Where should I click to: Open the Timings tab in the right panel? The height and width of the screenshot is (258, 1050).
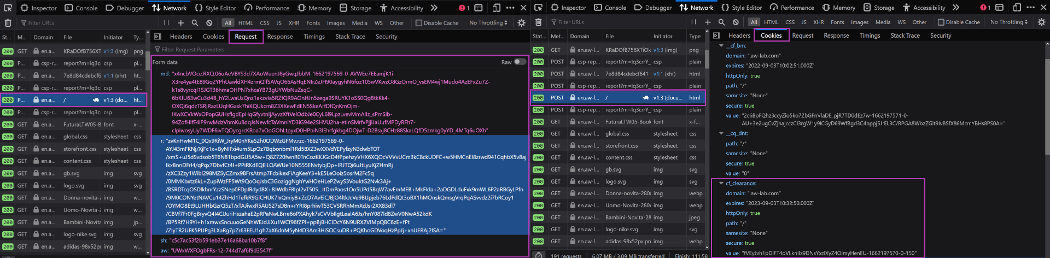870,36
